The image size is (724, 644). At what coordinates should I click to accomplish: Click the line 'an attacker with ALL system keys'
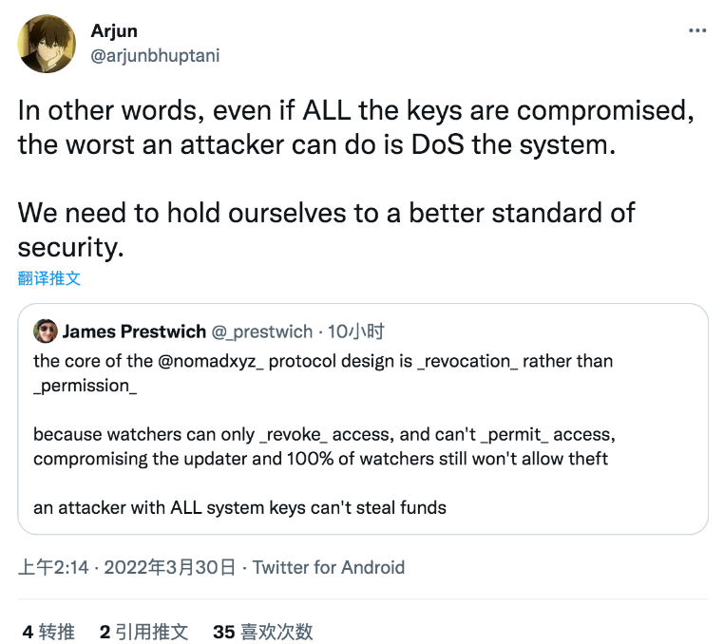point(239,508)
